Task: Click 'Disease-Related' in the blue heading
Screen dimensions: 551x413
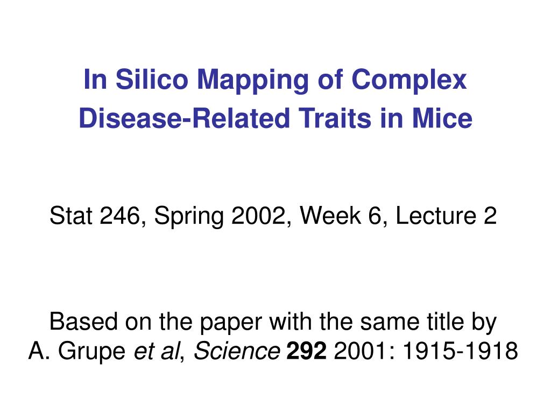Action: click(x=184, y=118)
